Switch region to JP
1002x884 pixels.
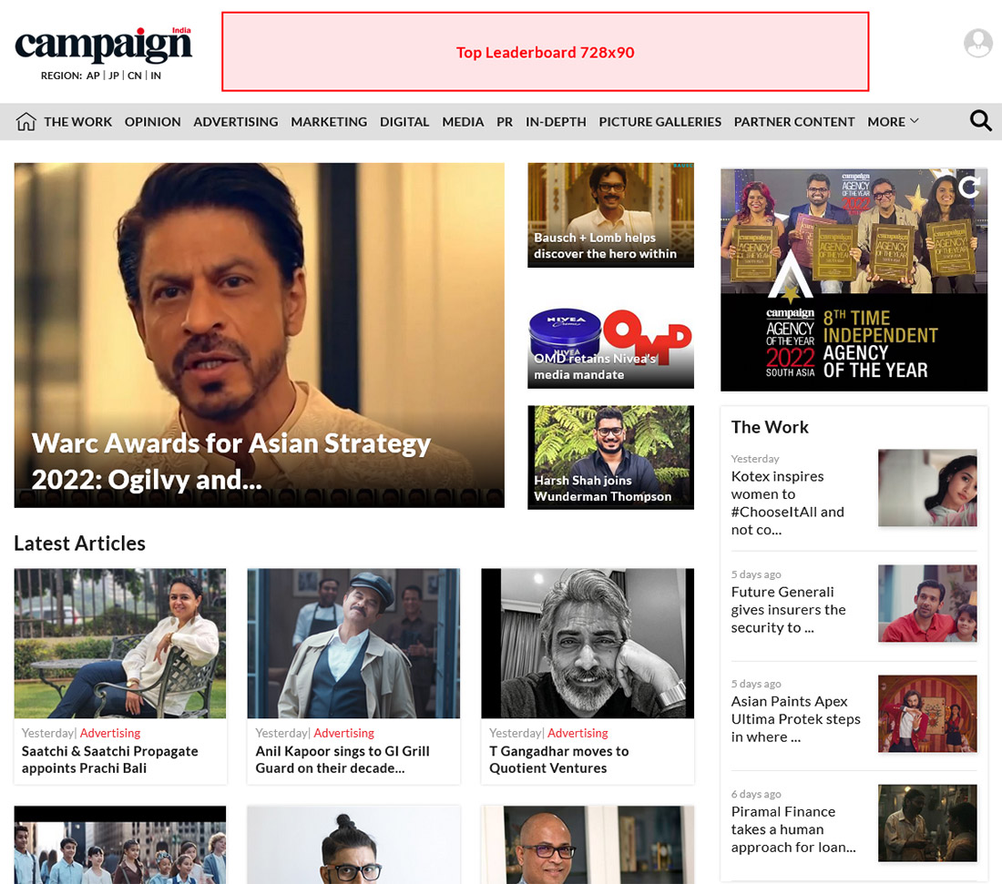(x=114, y=76)
